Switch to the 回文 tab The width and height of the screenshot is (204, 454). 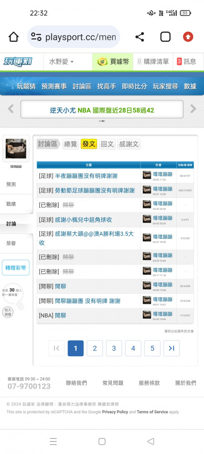tap(107, 144)
